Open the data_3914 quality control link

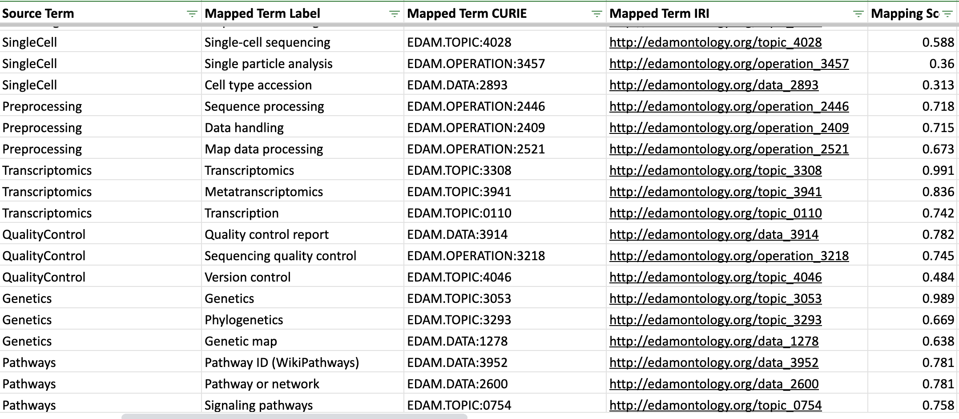coord(713,234)
